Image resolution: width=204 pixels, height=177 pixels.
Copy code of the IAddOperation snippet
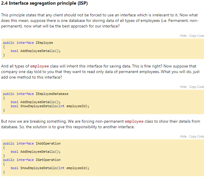[196, 136]
